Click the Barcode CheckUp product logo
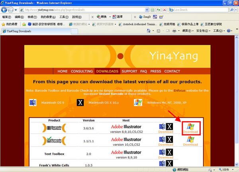The image size is (239, 172). pyautogui.click(x=54, y=141)
